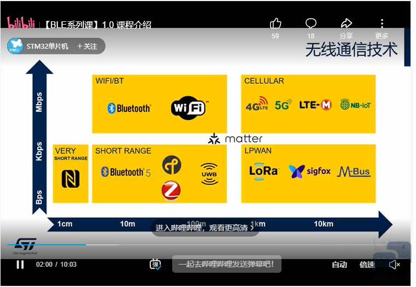Seek on the video progress bar
416x287 pixels.
point(206,245)
